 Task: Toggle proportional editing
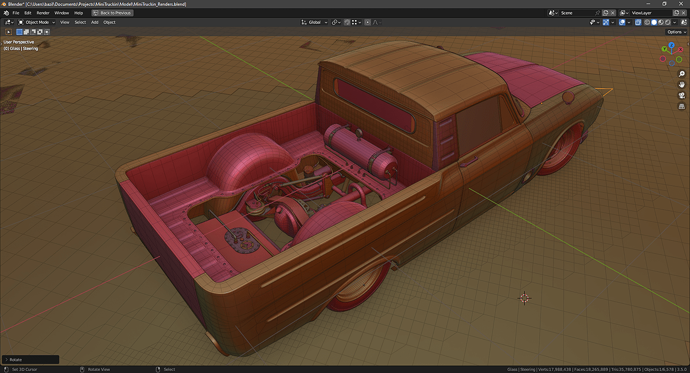click(x=368, y=22)
